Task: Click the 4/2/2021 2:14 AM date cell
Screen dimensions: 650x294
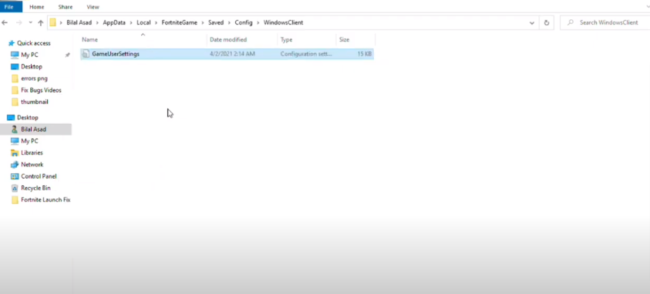Action: coord(232,54)
